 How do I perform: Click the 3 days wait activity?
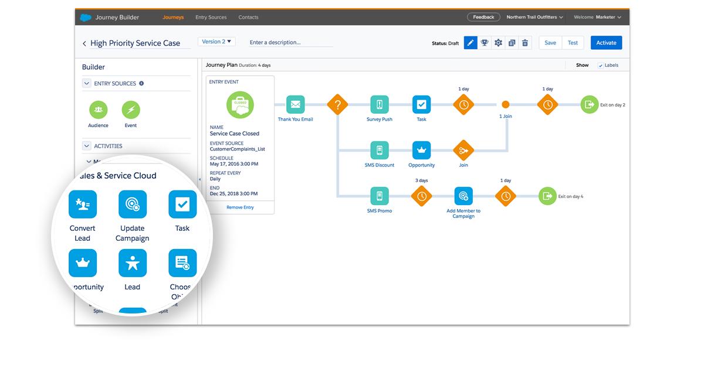421,196
